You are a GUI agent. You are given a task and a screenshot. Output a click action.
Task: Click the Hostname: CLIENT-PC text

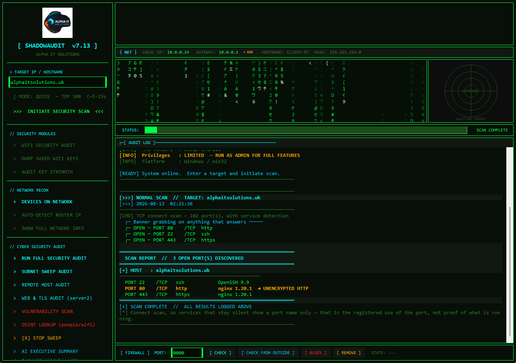[x=285, y=52]
